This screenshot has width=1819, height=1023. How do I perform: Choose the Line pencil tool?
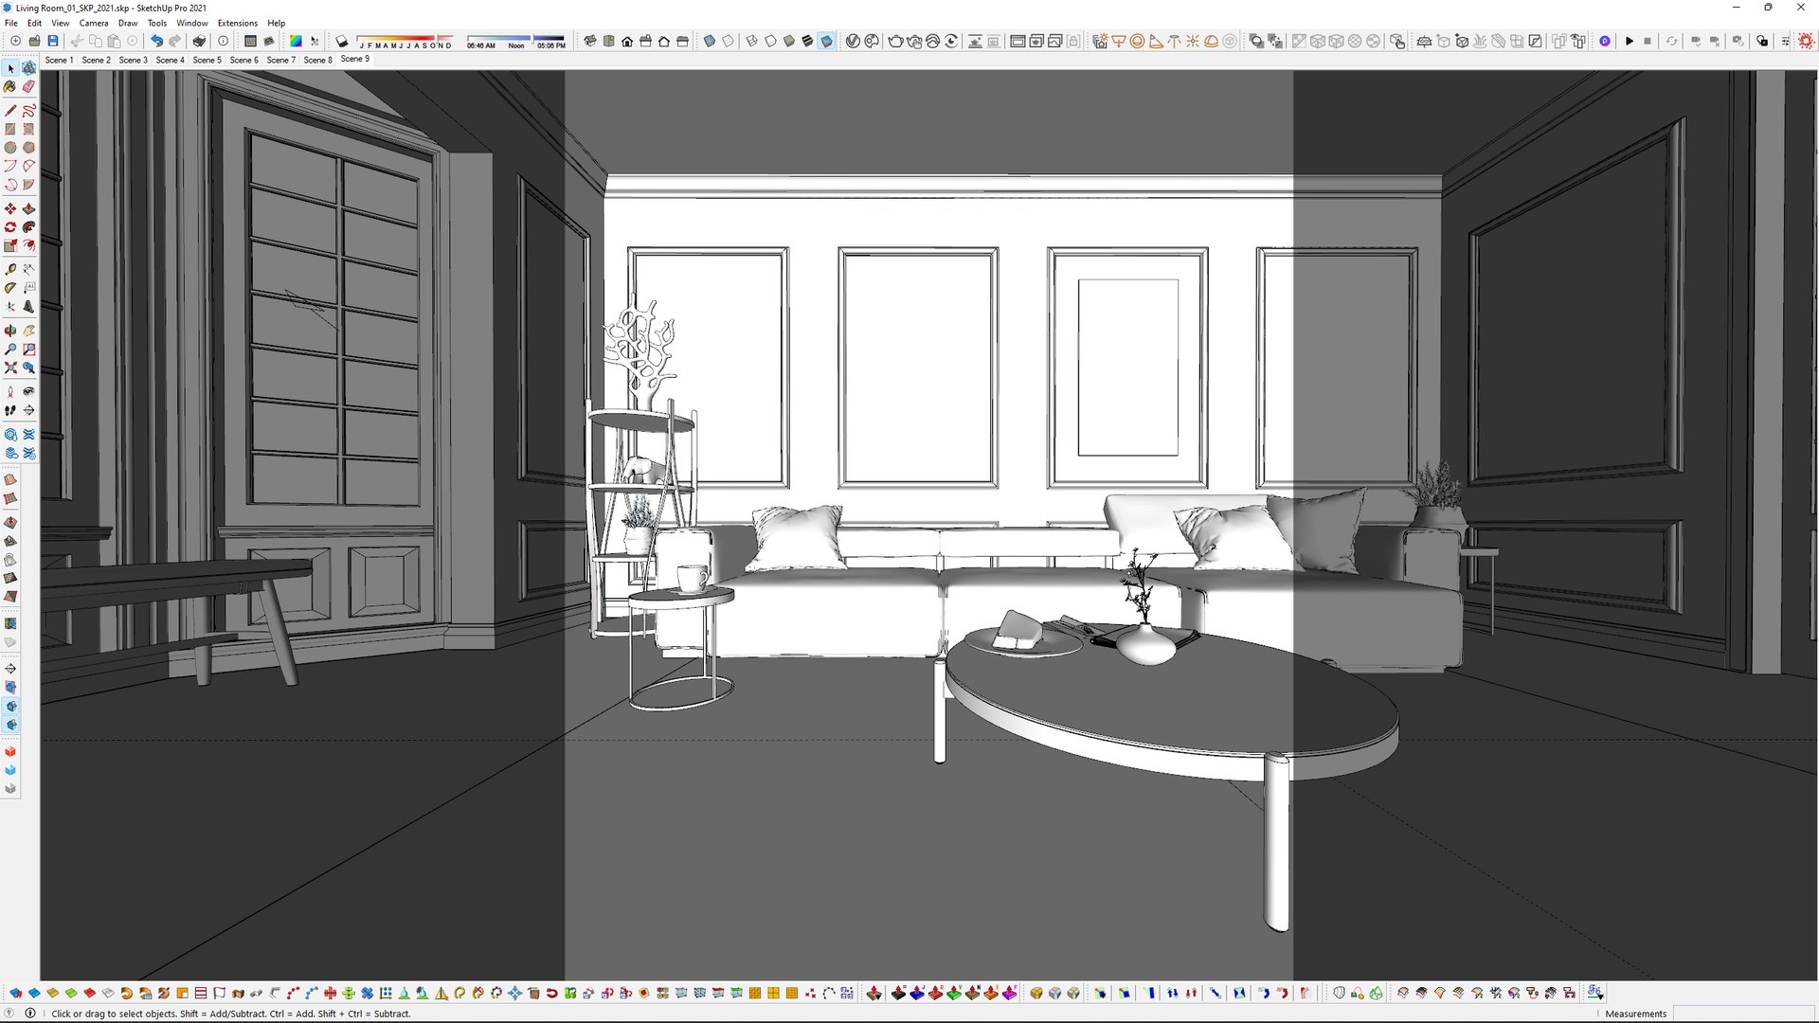coord(10,111)
